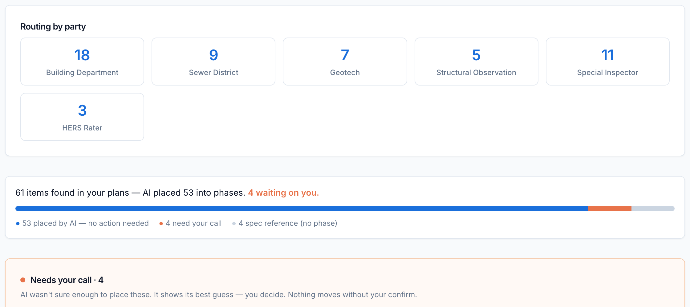This screenshot has height=307, width=690.
Task: Click the orange segment of progress bar
Action: point(610,209)
